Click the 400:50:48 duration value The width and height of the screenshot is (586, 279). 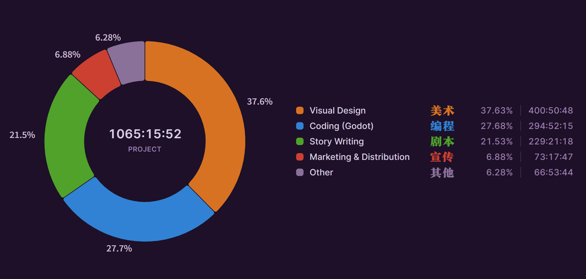tap(551, 110)
